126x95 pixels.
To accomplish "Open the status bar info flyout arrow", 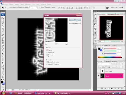I will coord(36,90).
